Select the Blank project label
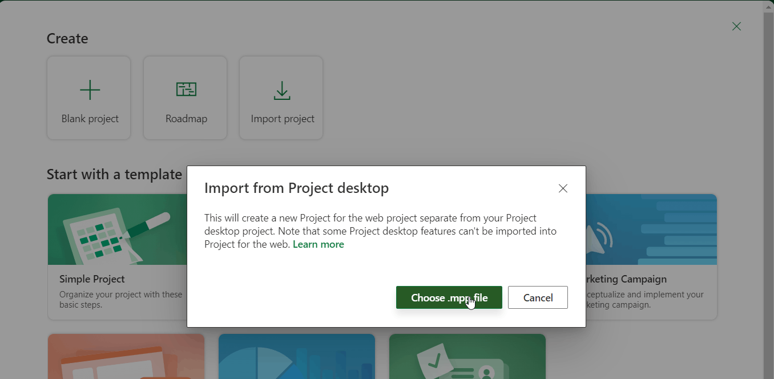 pyautogui.click(x=90, y=119)
